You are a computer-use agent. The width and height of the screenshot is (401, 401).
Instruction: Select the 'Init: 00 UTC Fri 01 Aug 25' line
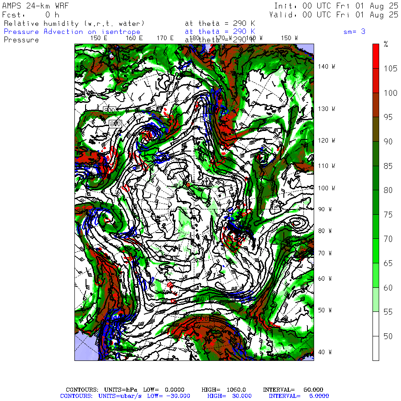(x=336, y=6)
